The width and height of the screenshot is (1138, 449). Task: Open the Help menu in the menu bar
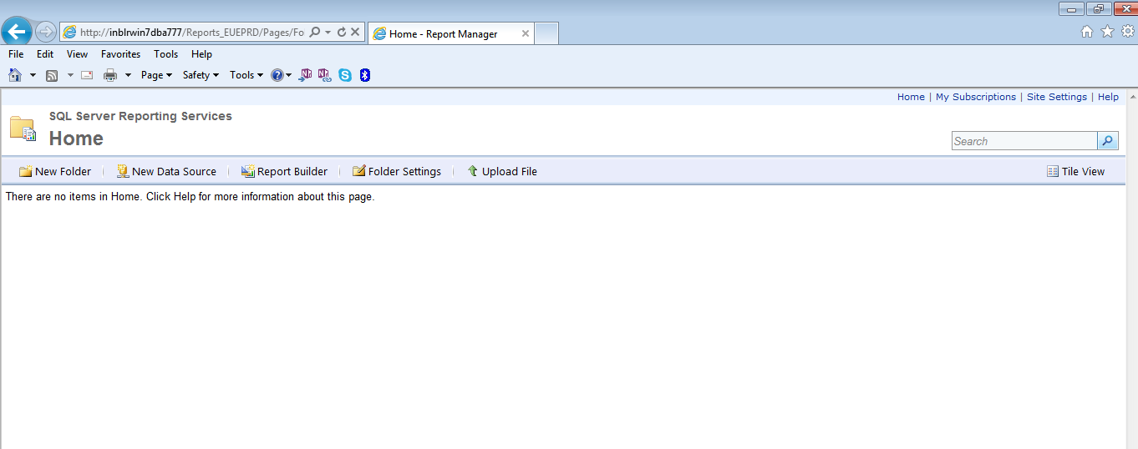(x=201, y=54)
